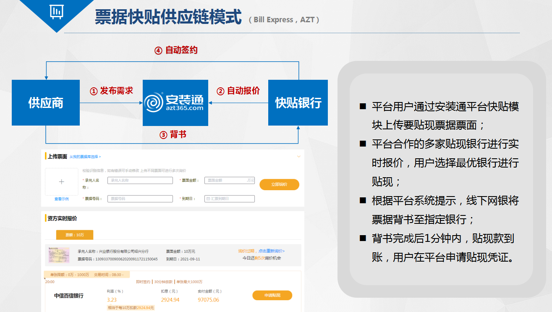This screenshot has width=552, height=312.
Task: Click the 票据快贴供应链模式 title
Action: (168, 18)
